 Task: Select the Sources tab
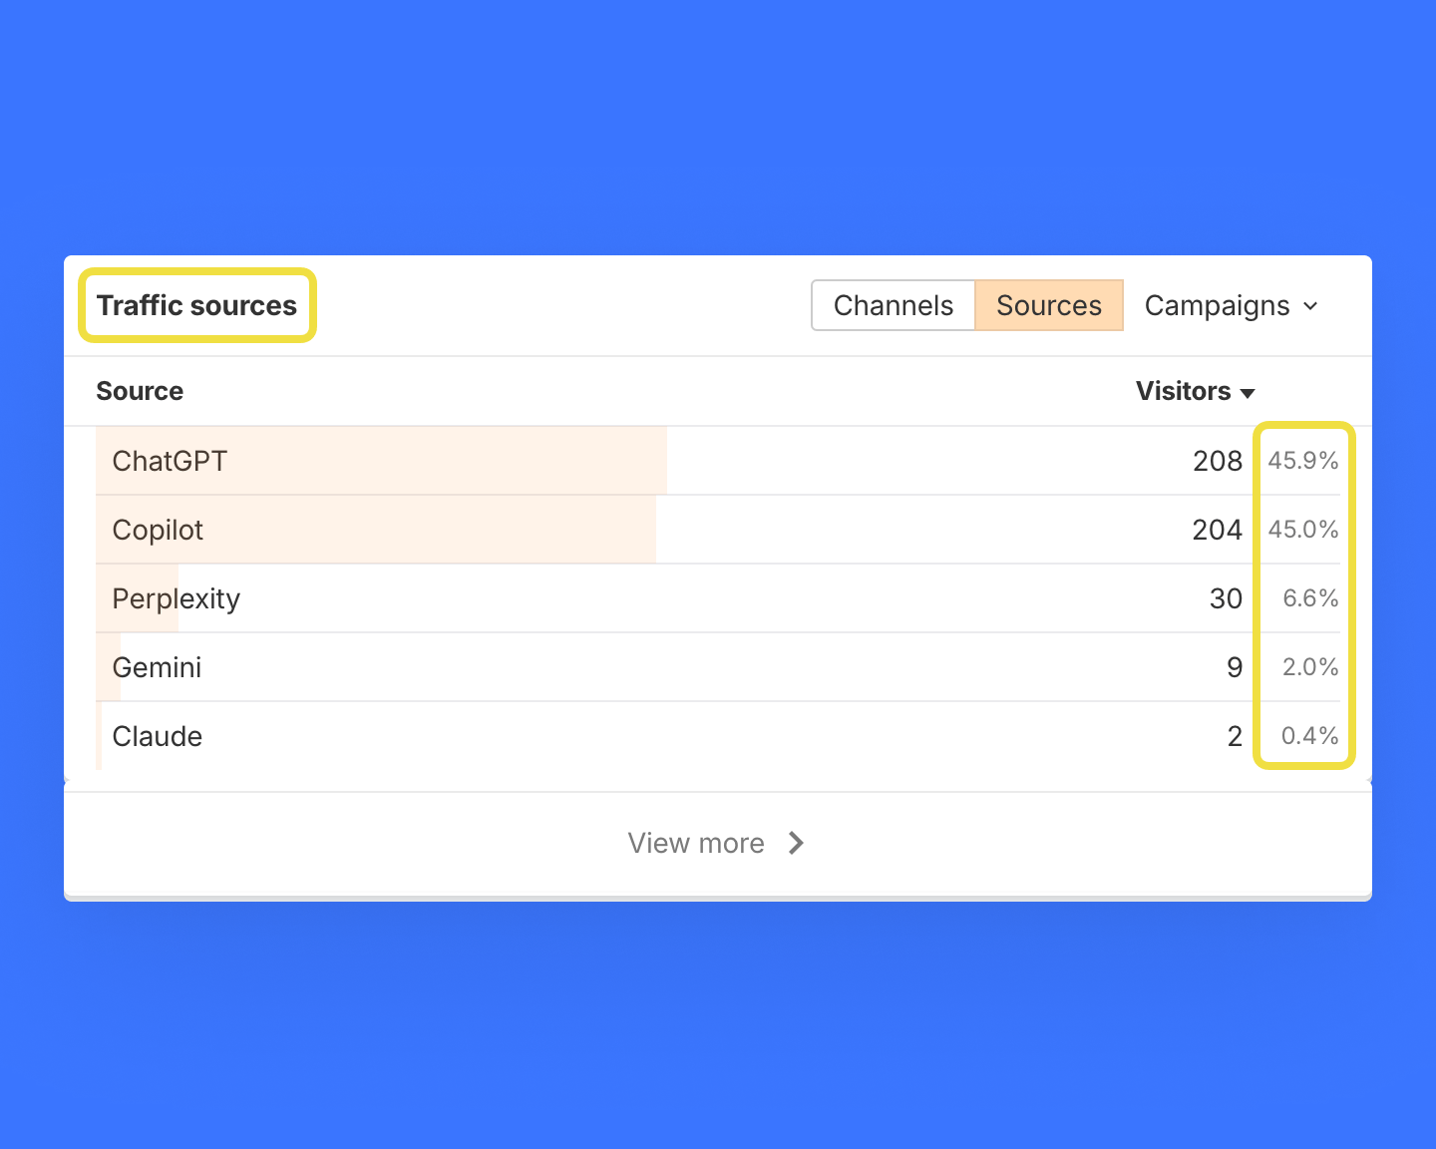(x=1048, y=305)
